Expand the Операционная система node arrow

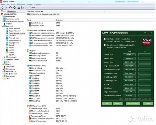click(x=2, y=21)
